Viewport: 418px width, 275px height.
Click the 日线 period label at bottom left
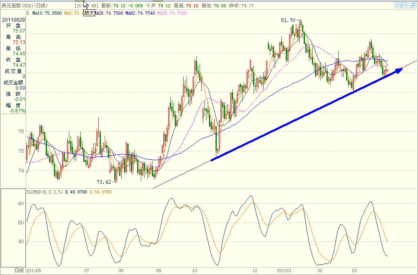pos(19,271)
